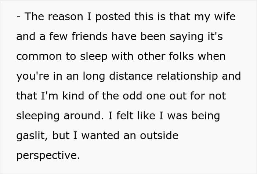
Task: Click the word "friends" in the text
Action: (x=90, y=36)
